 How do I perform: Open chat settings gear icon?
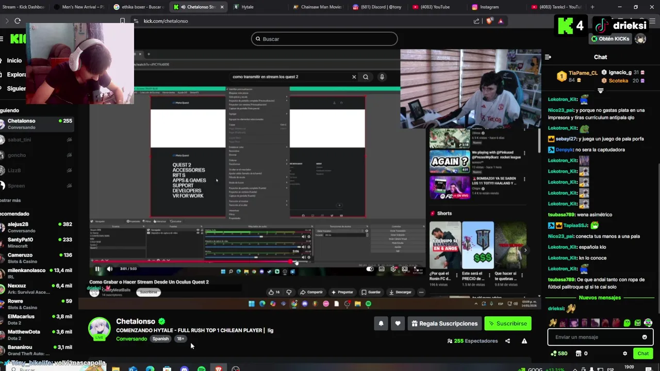tap(625, 353)
